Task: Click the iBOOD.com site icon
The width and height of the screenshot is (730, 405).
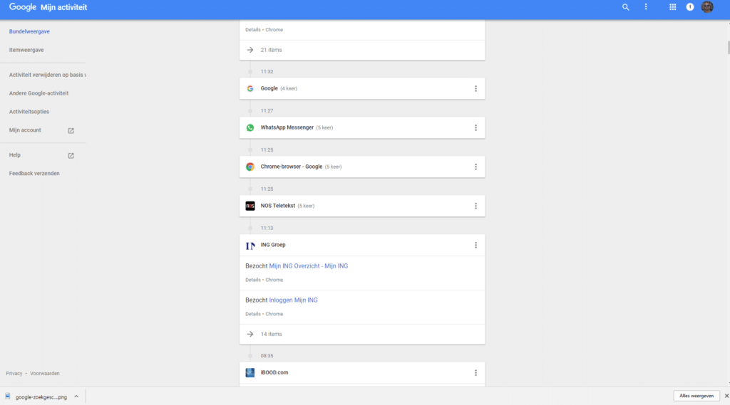Action: point(250,372)
